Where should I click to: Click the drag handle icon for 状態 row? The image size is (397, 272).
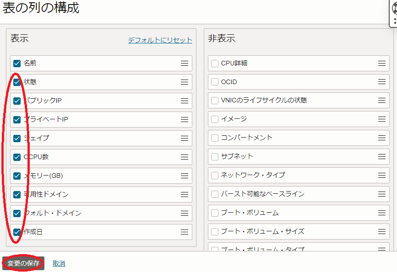[185, 82]
